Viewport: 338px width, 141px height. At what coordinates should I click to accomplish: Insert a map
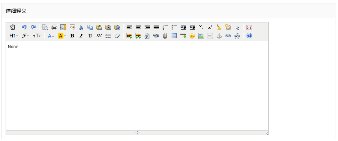pyautogui.click(x=201, y=36)
